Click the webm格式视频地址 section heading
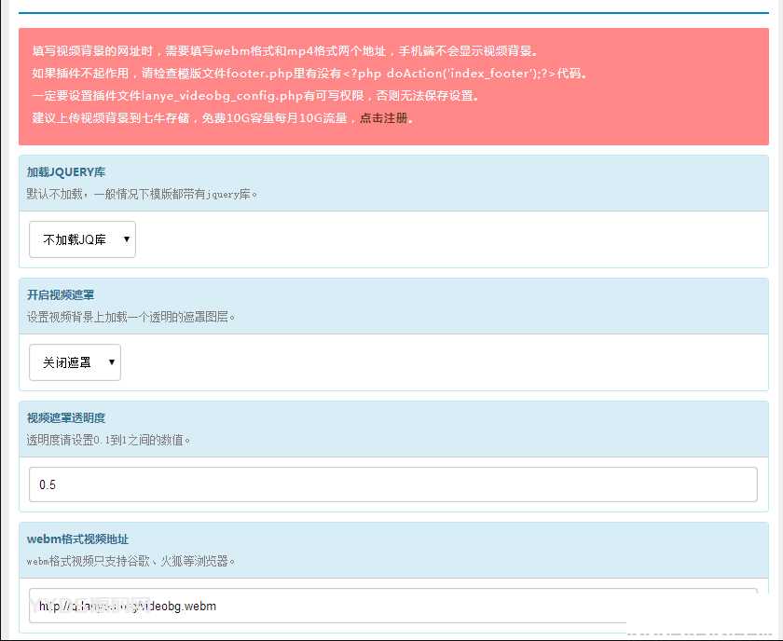Viewport: 783px width, 641px height. click(77, 539)
